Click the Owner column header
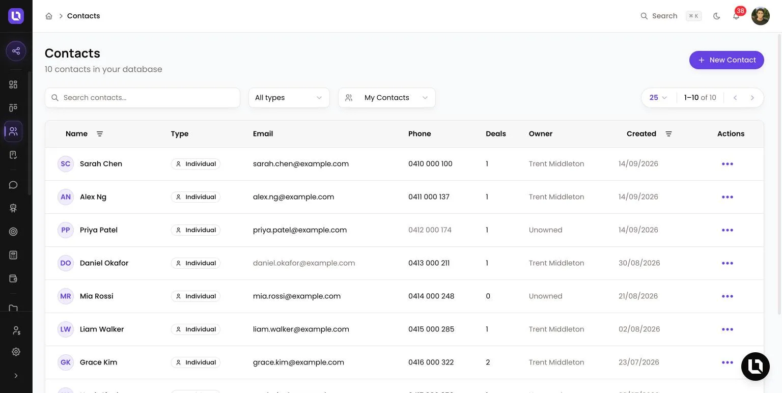The image size is (782, 393). coord(541,134)
